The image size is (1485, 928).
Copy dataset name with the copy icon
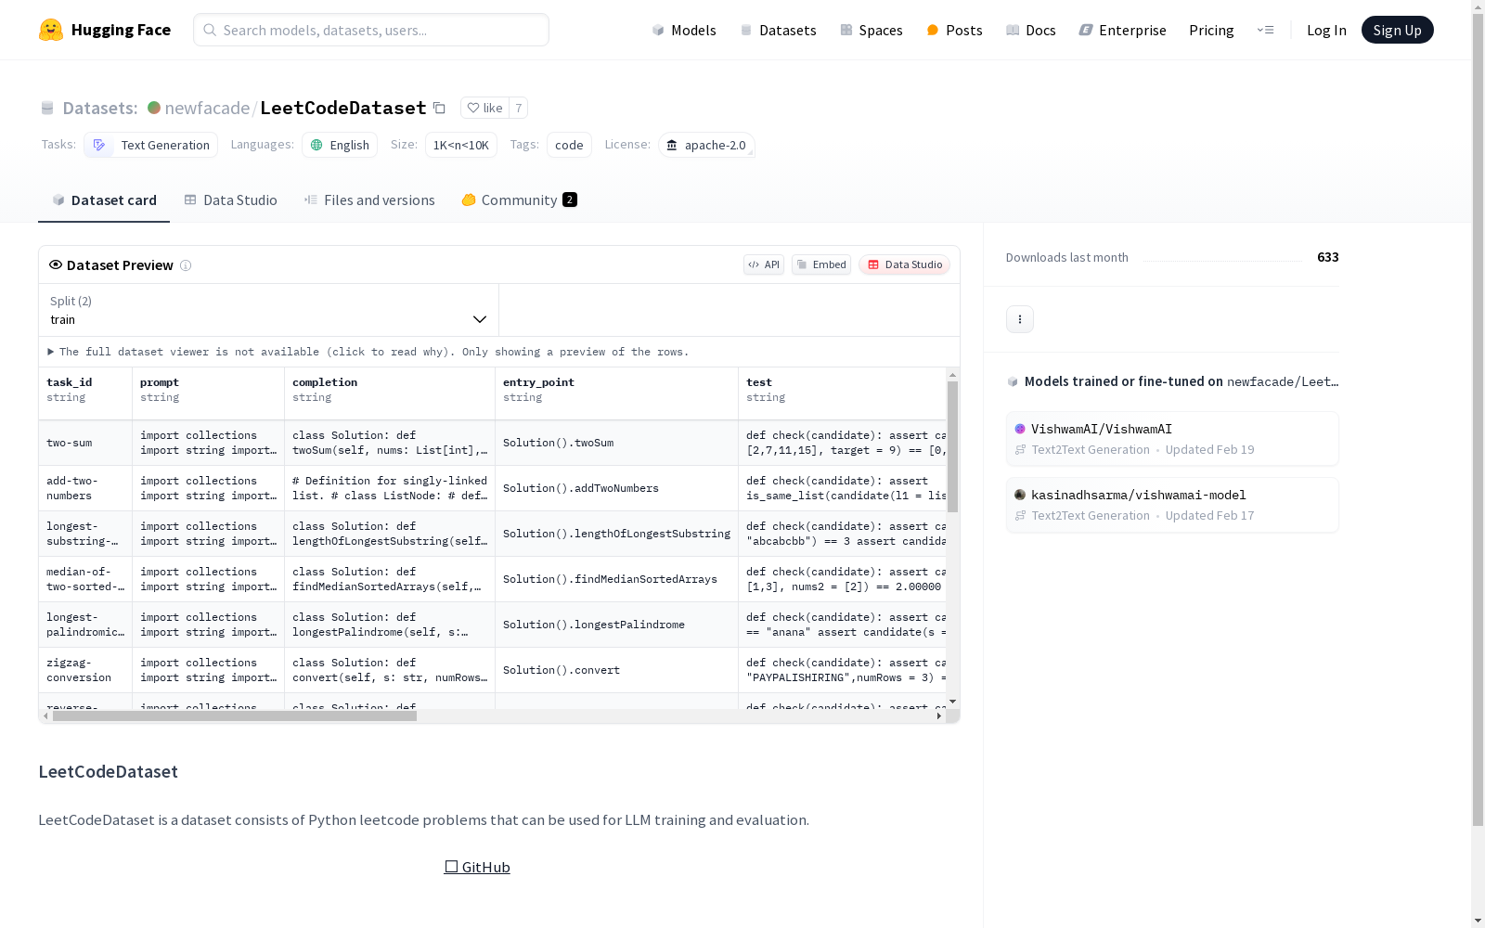coord(440,109)
